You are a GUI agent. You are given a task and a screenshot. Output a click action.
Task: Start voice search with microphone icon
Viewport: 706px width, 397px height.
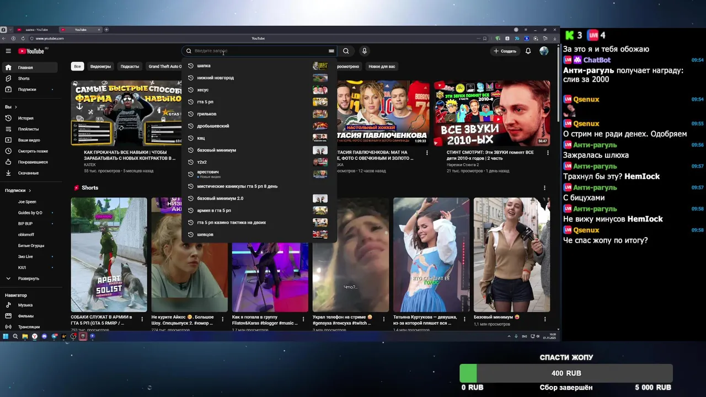[x=364, y=51]
